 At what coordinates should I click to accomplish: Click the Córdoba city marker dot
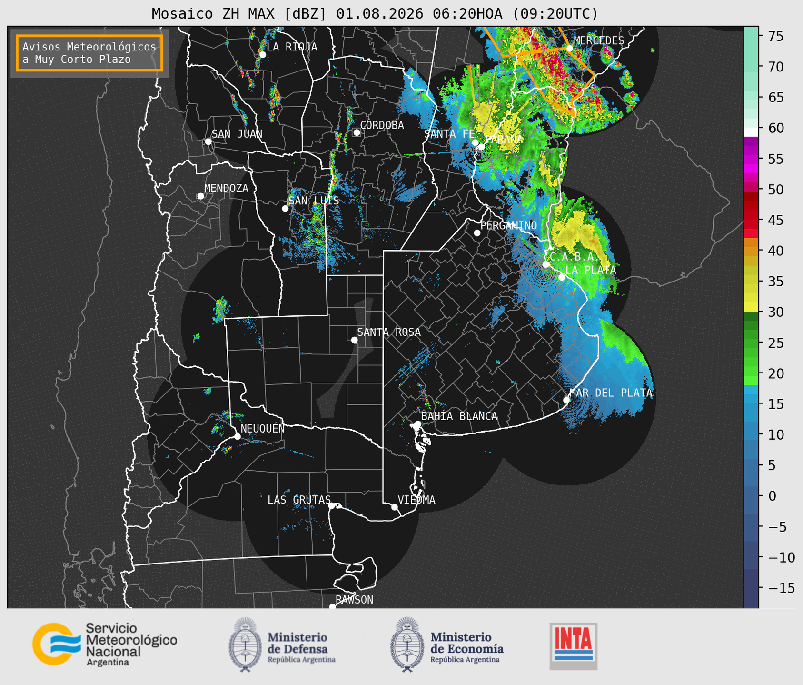point(357,132)
